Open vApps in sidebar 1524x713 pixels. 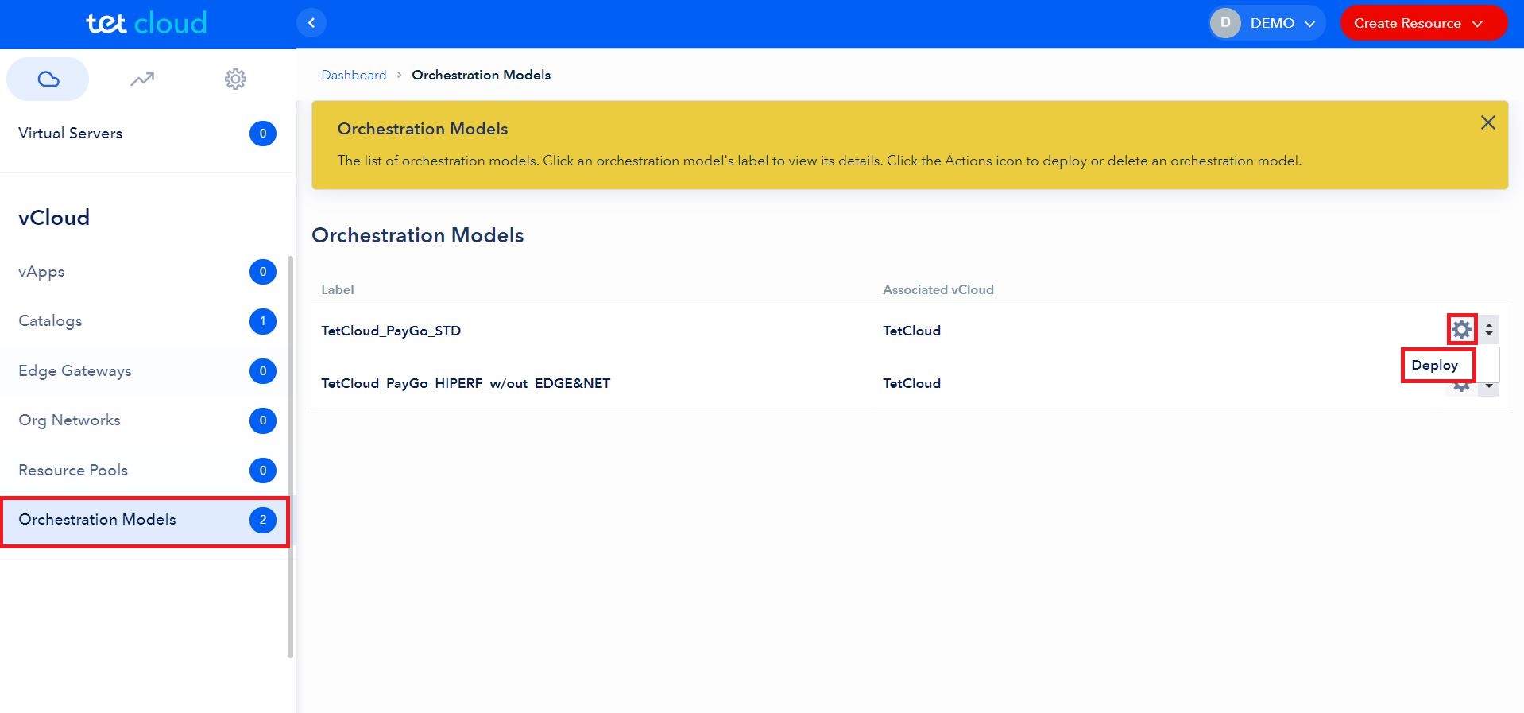click(147, 272)
